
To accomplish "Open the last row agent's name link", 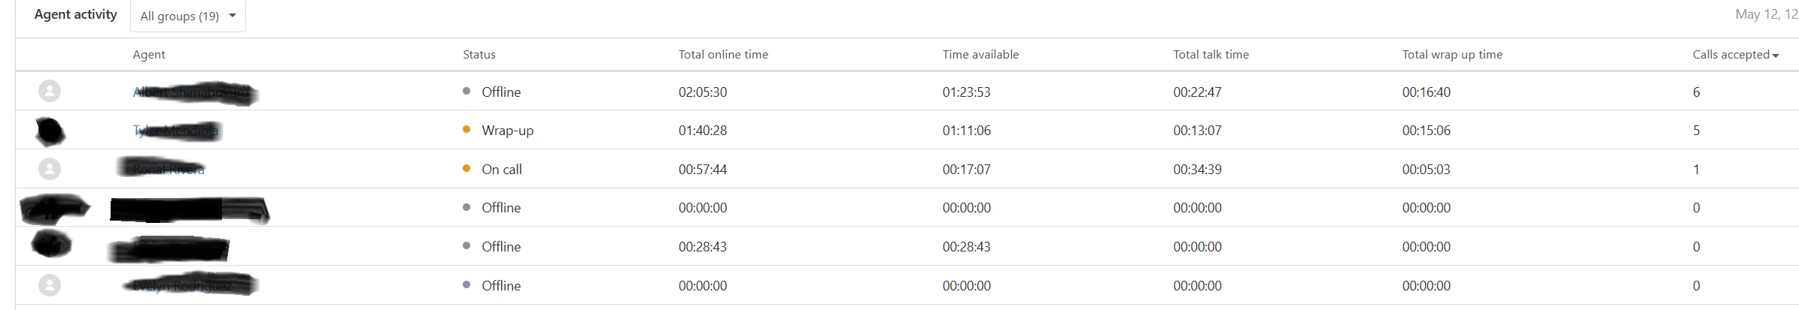I will [183, 286].
